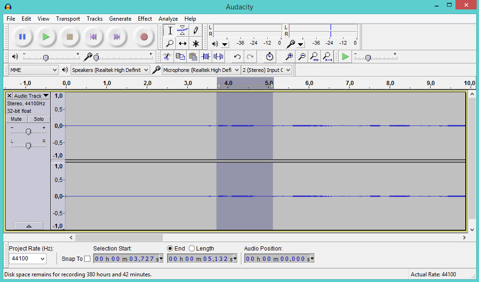479x282 pixels.
Task: Open the Edit menu
Action: point(26,19)
